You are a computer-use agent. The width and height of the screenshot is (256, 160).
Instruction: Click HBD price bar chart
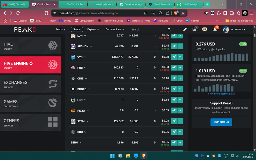(214, 88)
